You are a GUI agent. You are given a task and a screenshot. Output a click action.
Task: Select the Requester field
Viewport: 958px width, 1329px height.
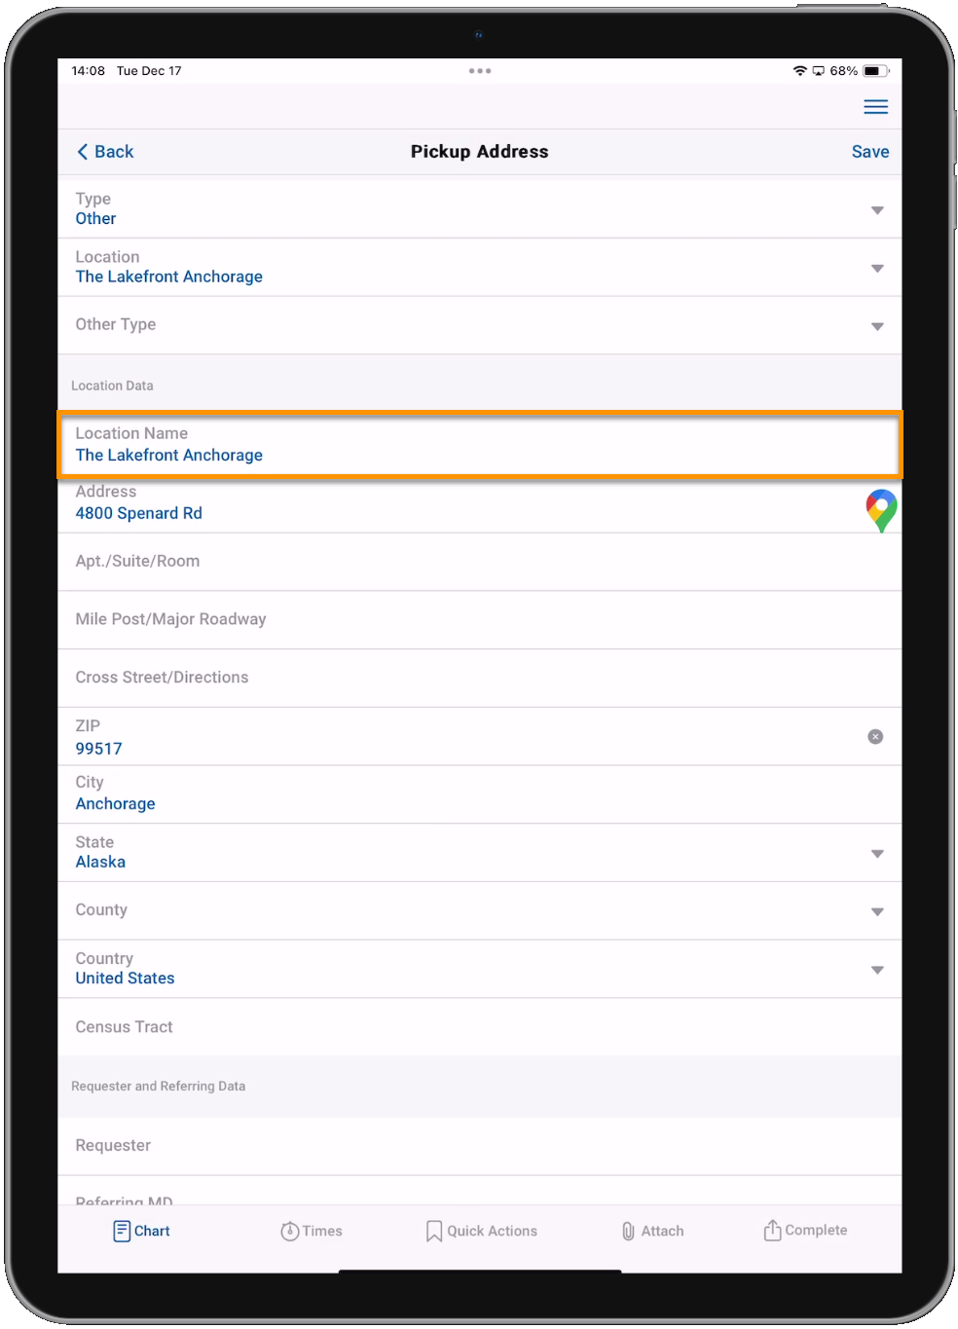click(x=479, y=1146)
